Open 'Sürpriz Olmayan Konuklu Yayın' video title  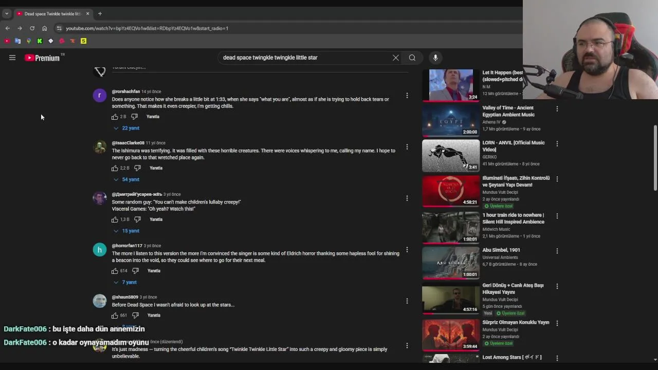click(x=516, y=322)
